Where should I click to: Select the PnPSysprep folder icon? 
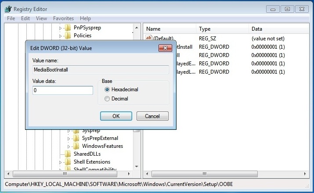[68, 28]
